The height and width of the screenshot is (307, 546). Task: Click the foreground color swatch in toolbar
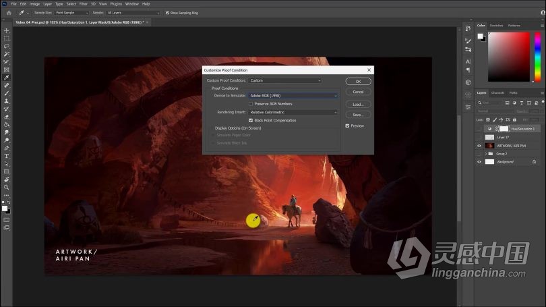[x=5, y=208]
